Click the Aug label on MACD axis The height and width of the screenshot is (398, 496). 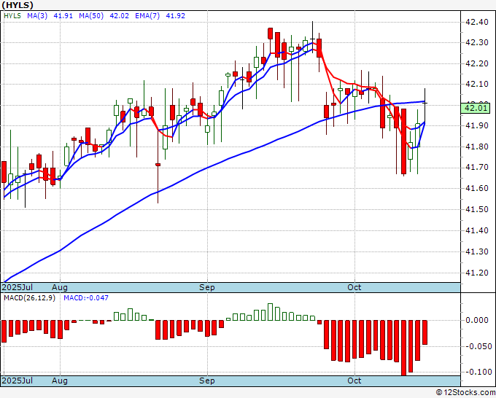60,381
